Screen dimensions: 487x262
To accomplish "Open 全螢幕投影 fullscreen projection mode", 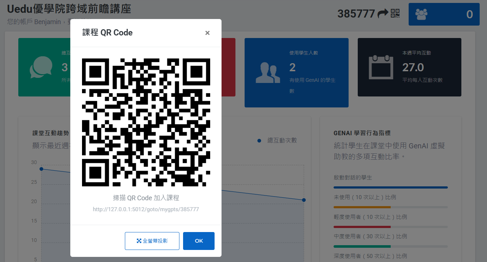I will coord(152,241).
